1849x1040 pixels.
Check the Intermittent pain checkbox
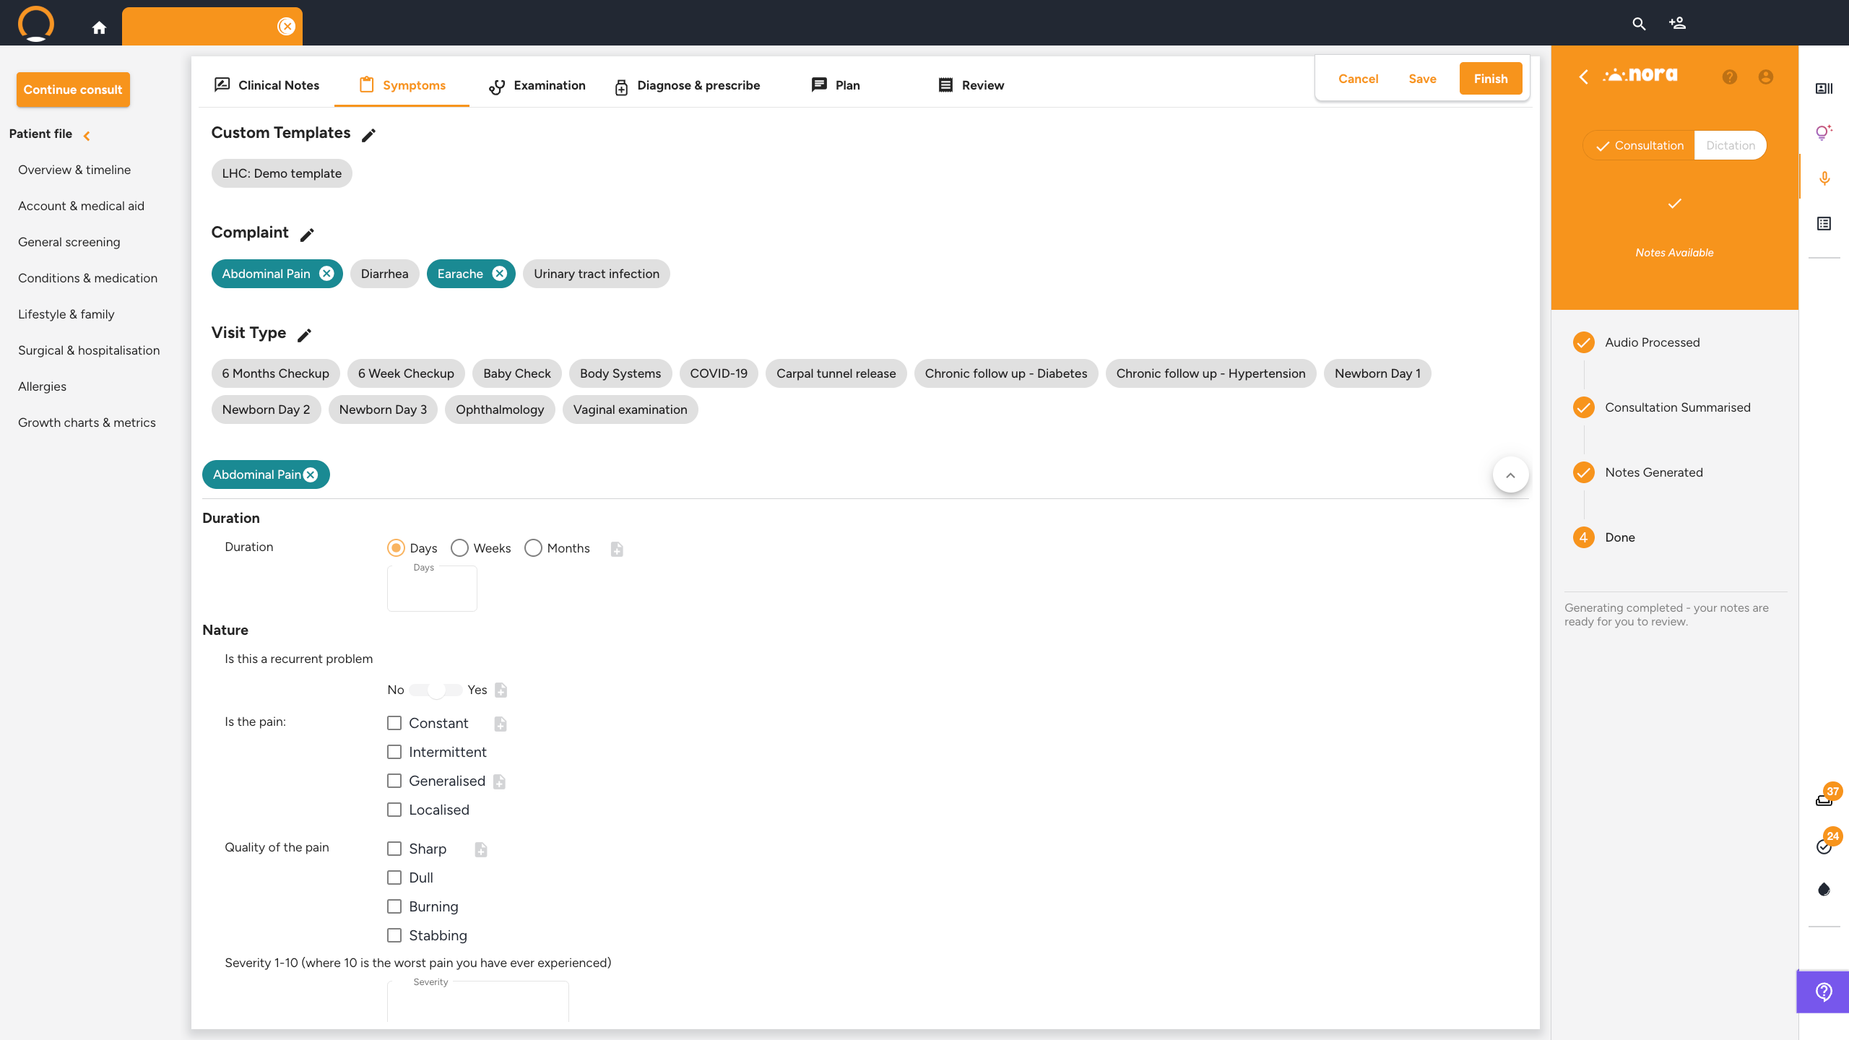(x=394, y=752)
